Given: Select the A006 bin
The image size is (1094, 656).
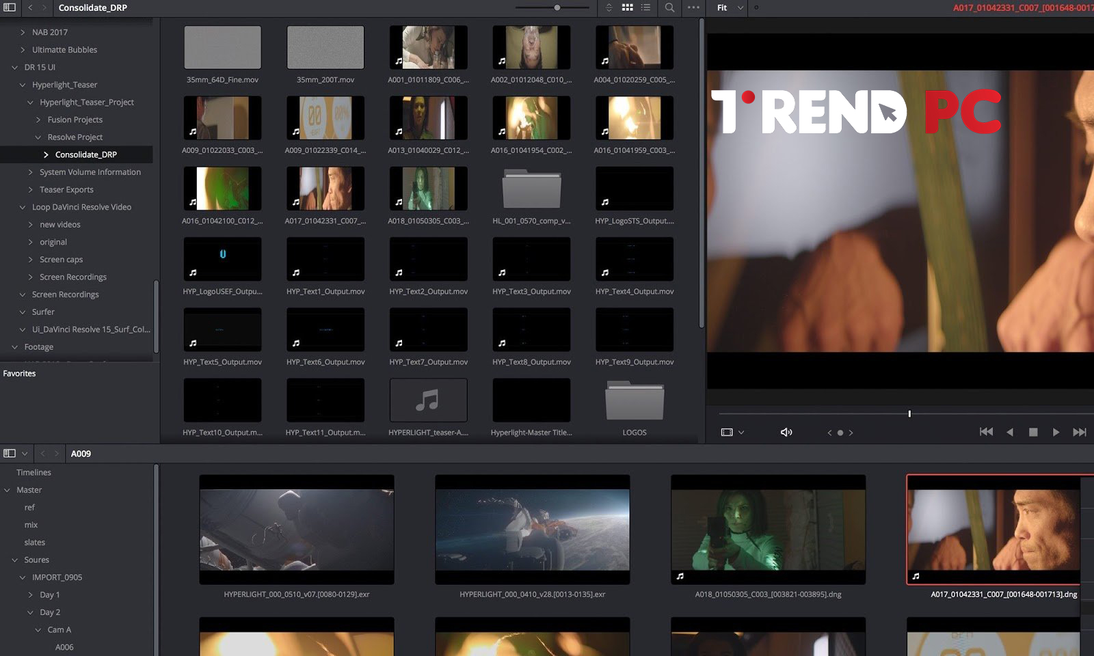Looking at the screenshot, I should coord(64,647).
